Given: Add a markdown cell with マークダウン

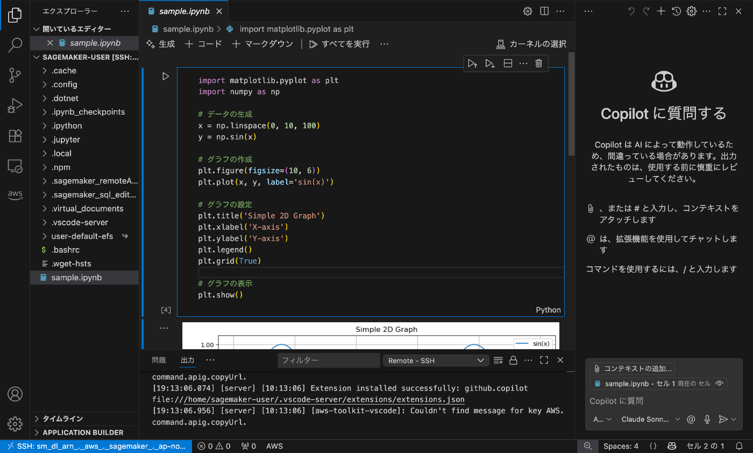Looking at the screenshot, I should pos(262,44).
